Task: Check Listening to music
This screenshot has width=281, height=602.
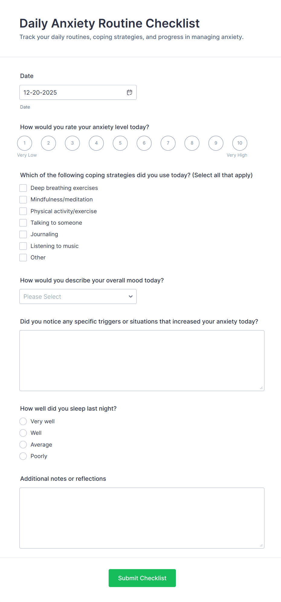Action: pos(23,246)
